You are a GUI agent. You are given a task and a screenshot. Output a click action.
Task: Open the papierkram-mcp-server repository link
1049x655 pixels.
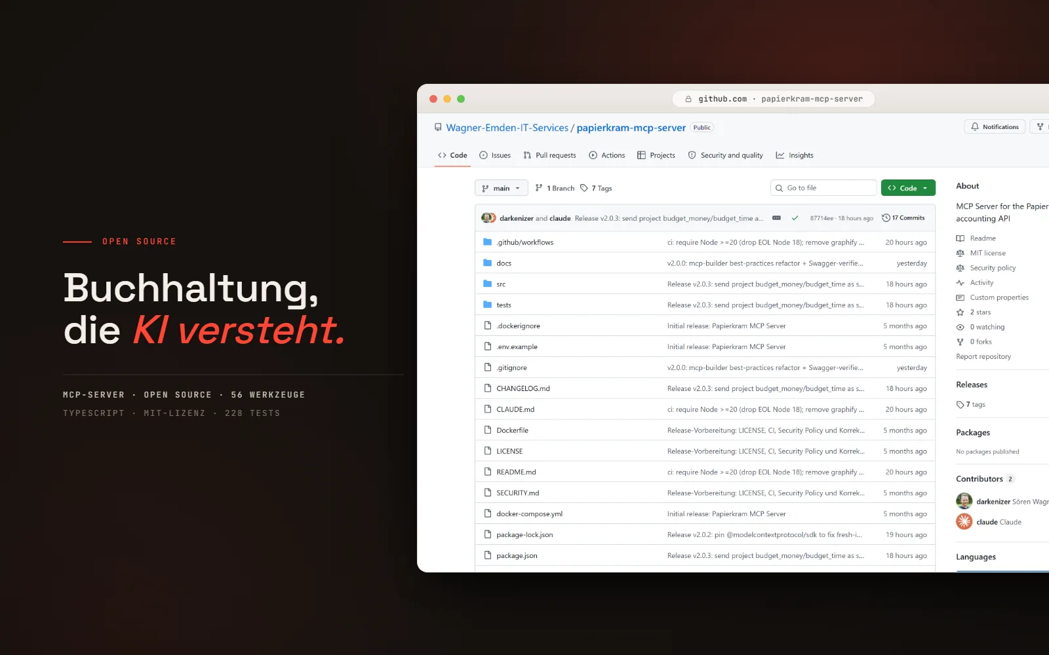tap(631, 128)
